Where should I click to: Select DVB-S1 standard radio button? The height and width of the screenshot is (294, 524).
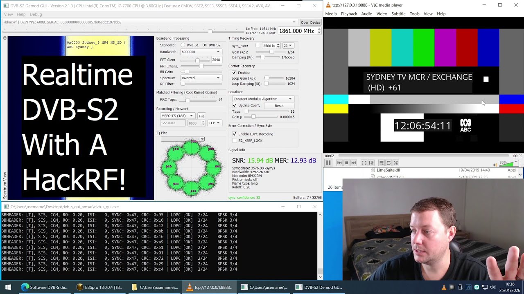point(183,45)
